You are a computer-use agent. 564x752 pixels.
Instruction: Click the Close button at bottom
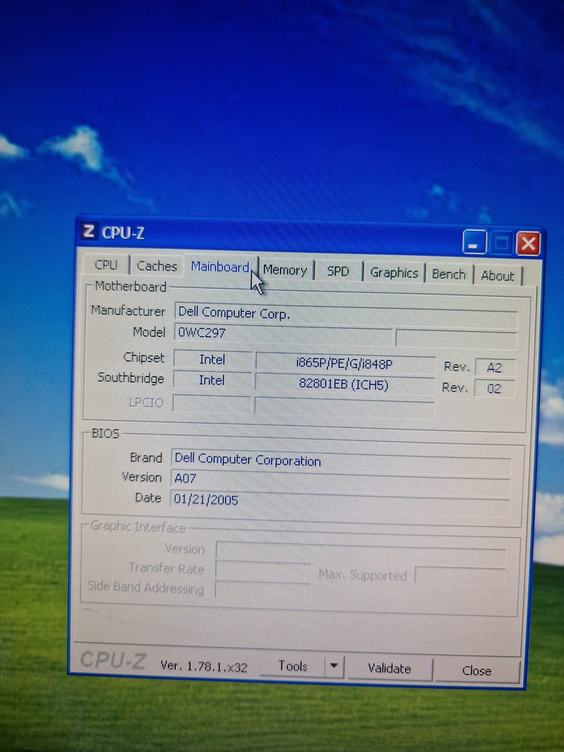tap(476, 671)
